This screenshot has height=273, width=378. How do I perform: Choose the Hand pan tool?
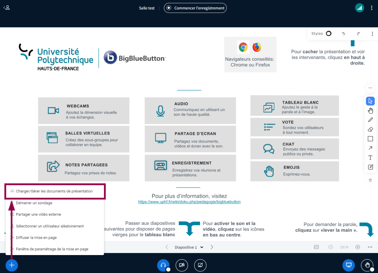point(370,111)
